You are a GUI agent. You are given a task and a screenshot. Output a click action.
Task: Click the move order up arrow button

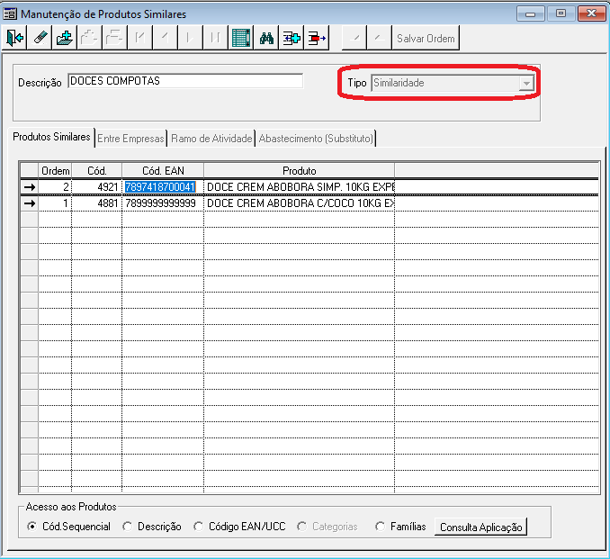tap(354, 38)
